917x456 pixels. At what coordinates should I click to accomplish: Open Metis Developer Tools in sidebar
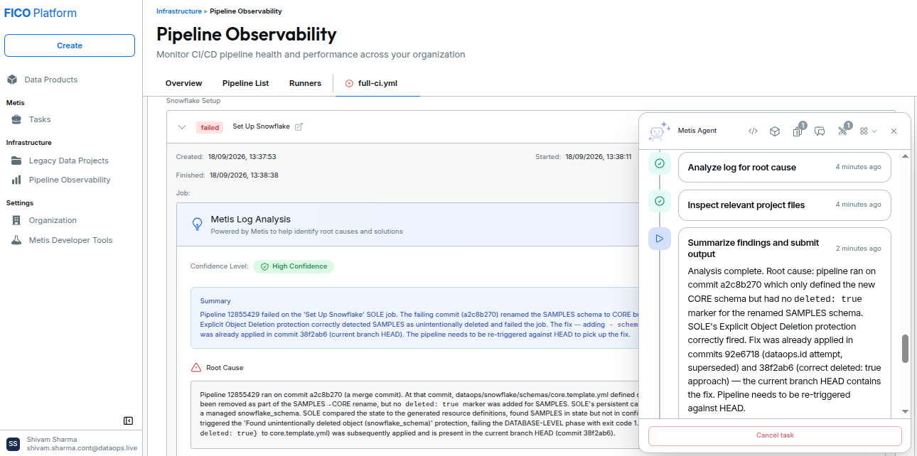coord(70,240)
